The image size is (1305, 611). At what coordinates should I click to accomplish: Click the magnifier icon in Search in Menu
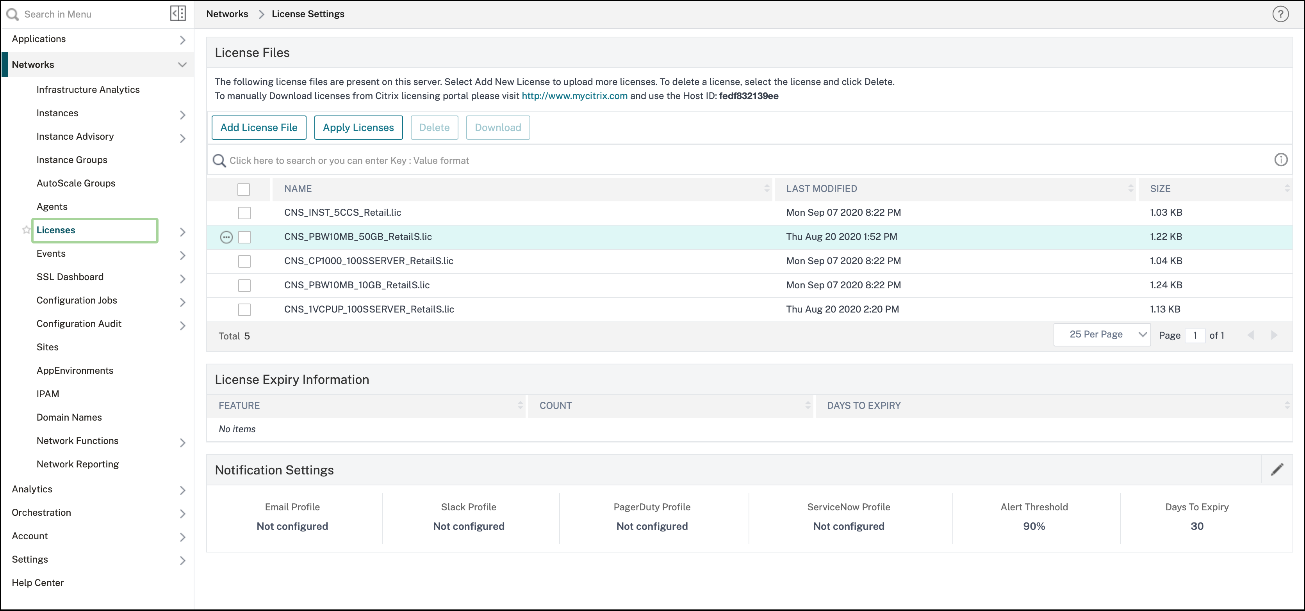(x=12, y=14)
